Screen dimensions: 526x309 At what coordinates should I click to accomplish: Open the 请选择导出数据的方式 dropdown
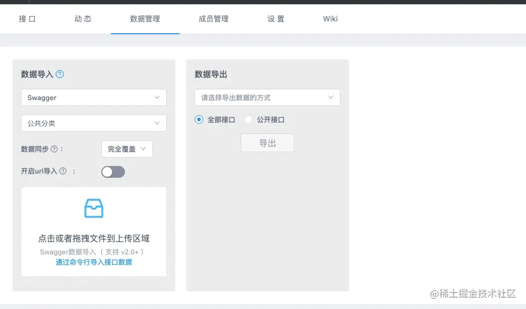(268, 97)
